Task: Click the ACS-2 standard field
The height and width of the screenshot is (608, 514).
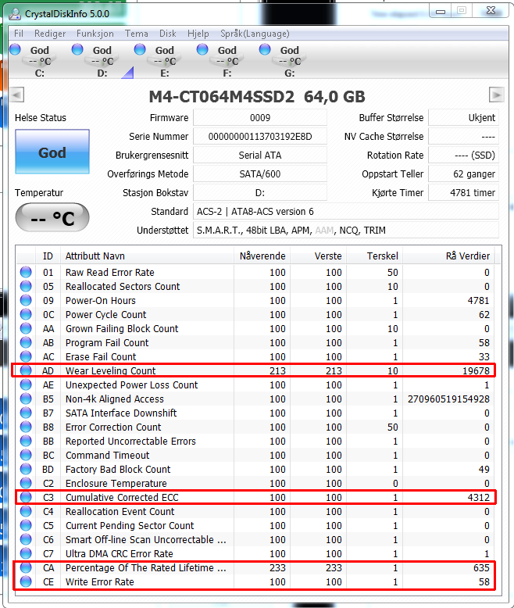Action: (346, 211)
